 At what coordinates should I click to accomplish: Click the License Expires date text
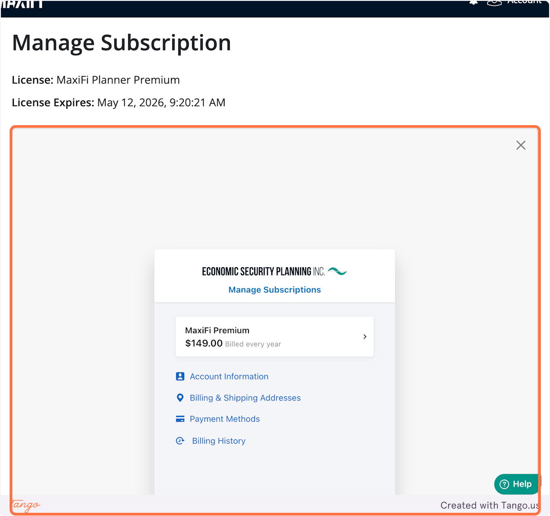161,103
